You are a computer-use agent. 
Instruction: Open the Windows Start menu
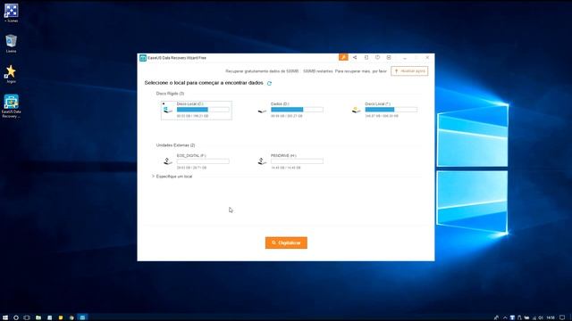pyautogui.click(x=5, y=317)
